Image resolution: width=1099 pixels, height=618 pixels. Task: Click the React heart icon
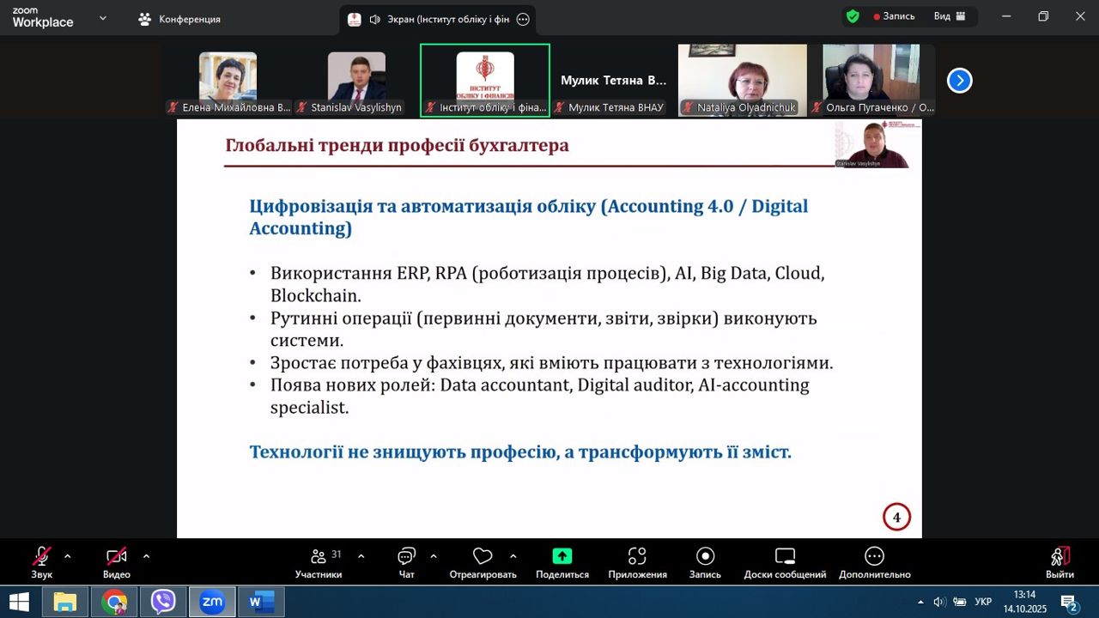483,557
